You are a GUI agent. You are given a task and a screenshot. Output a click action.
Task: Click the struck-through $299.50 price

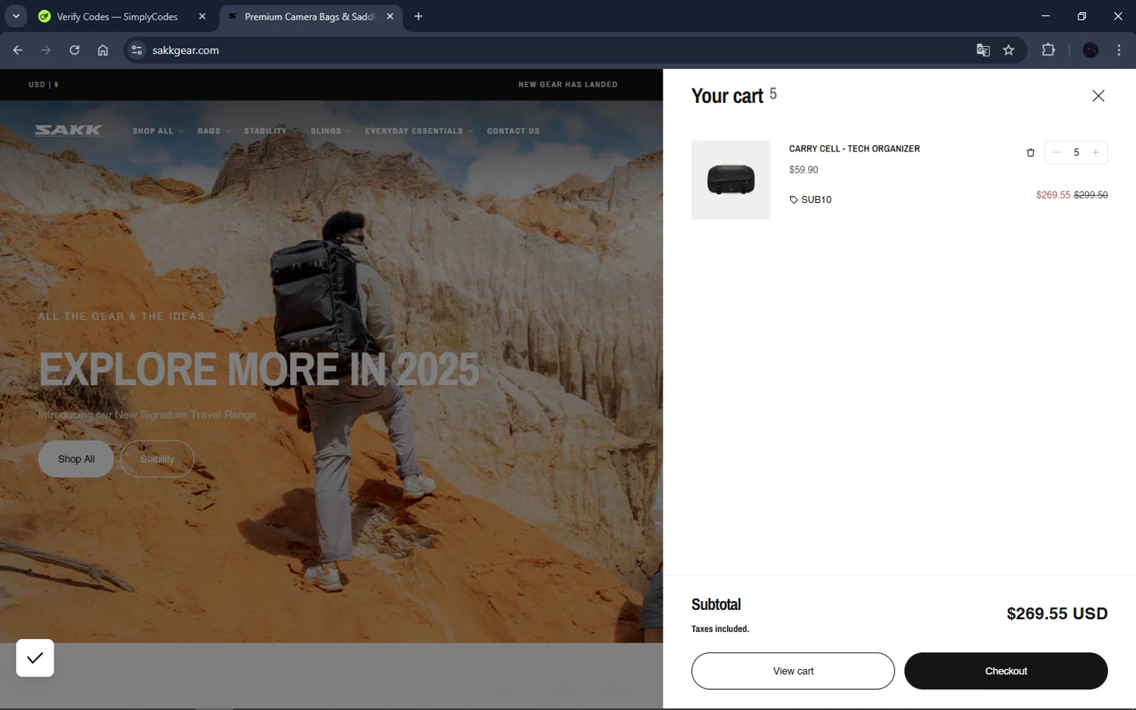pos(1091,195)
